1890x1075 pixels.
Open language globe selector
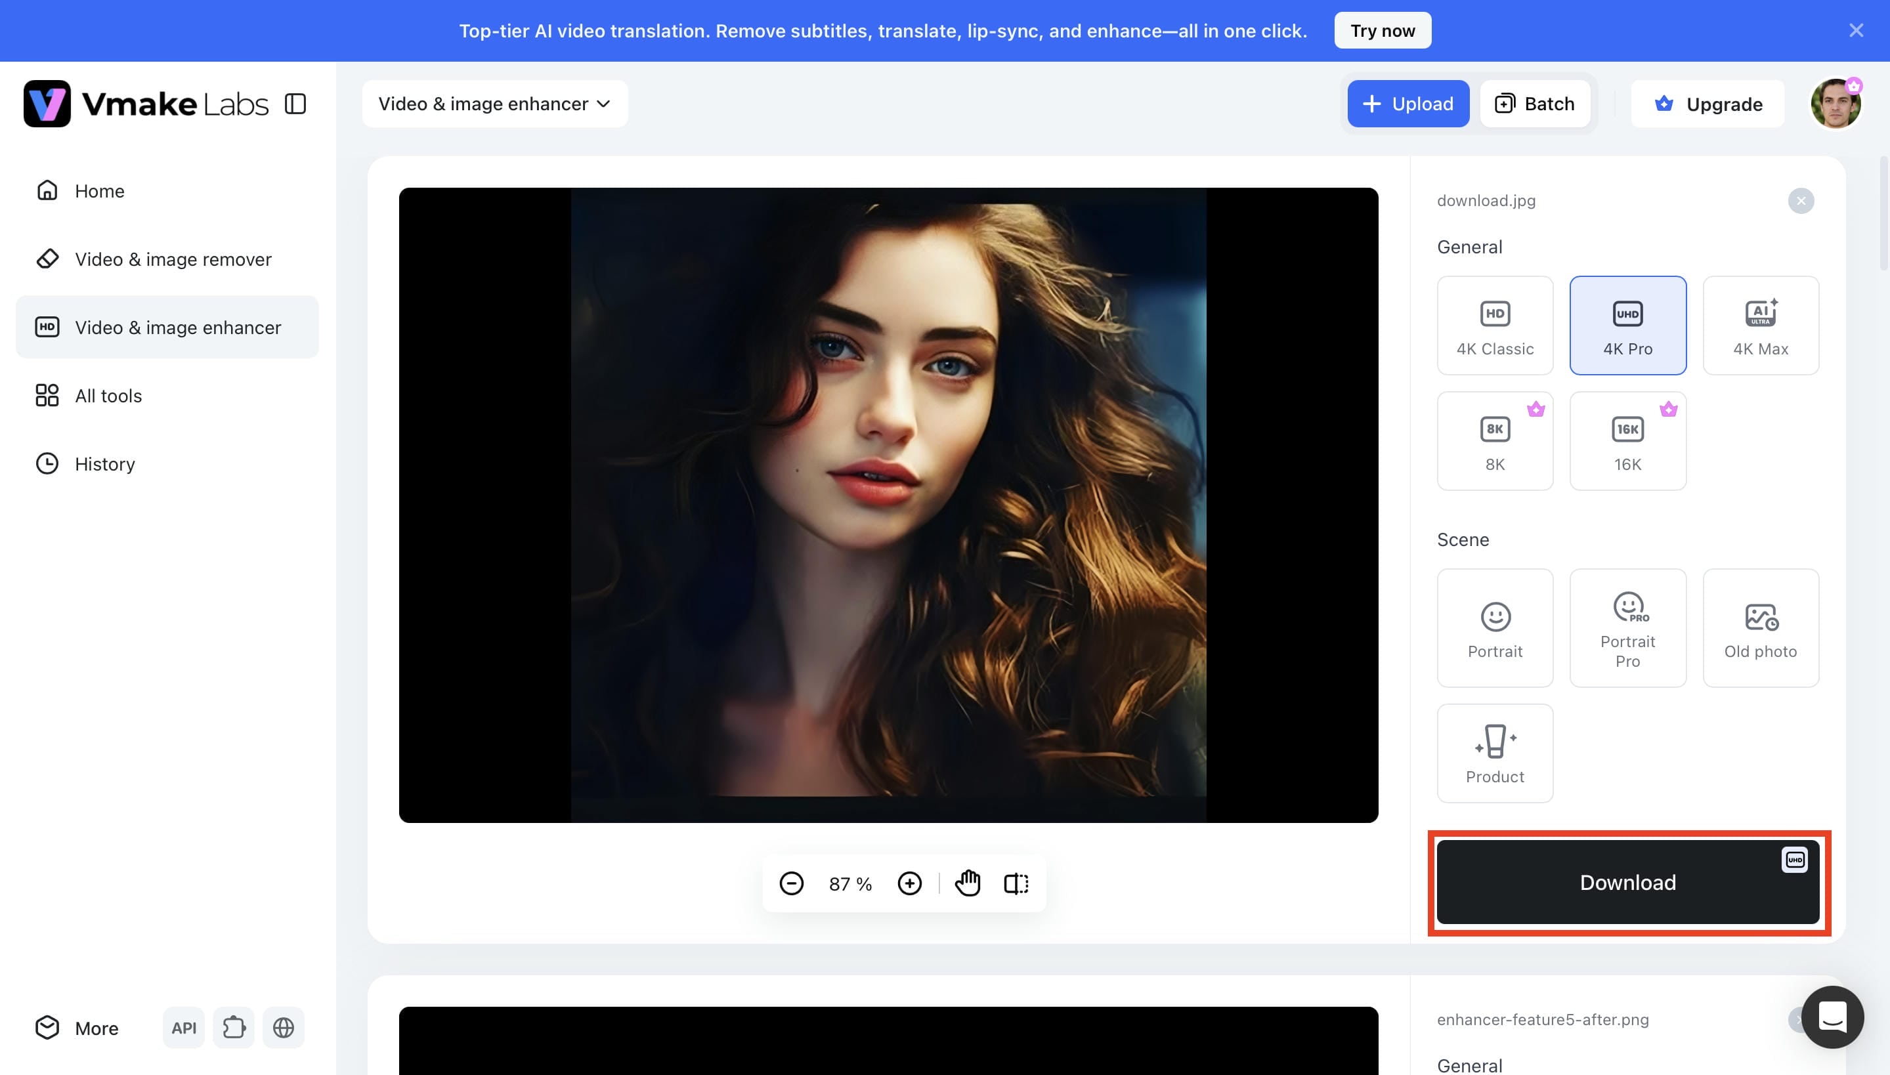pos(284,1028)
